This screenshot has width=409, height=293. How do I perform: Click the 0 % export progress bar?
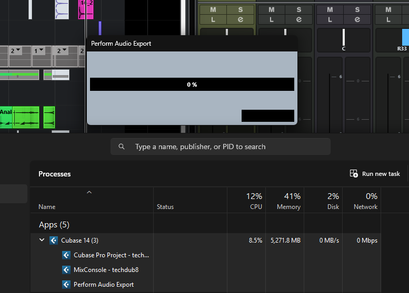pos(192,85)
